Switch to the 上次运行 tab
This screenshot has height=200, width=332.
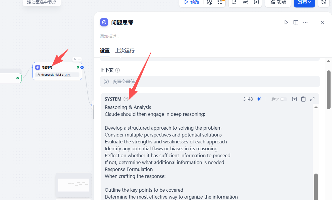click(124, 51)
